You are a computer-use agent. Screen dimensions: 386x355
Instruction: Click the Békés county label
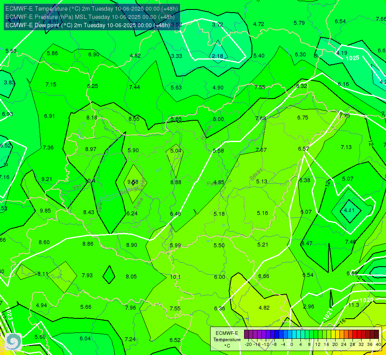pos(256,174)
